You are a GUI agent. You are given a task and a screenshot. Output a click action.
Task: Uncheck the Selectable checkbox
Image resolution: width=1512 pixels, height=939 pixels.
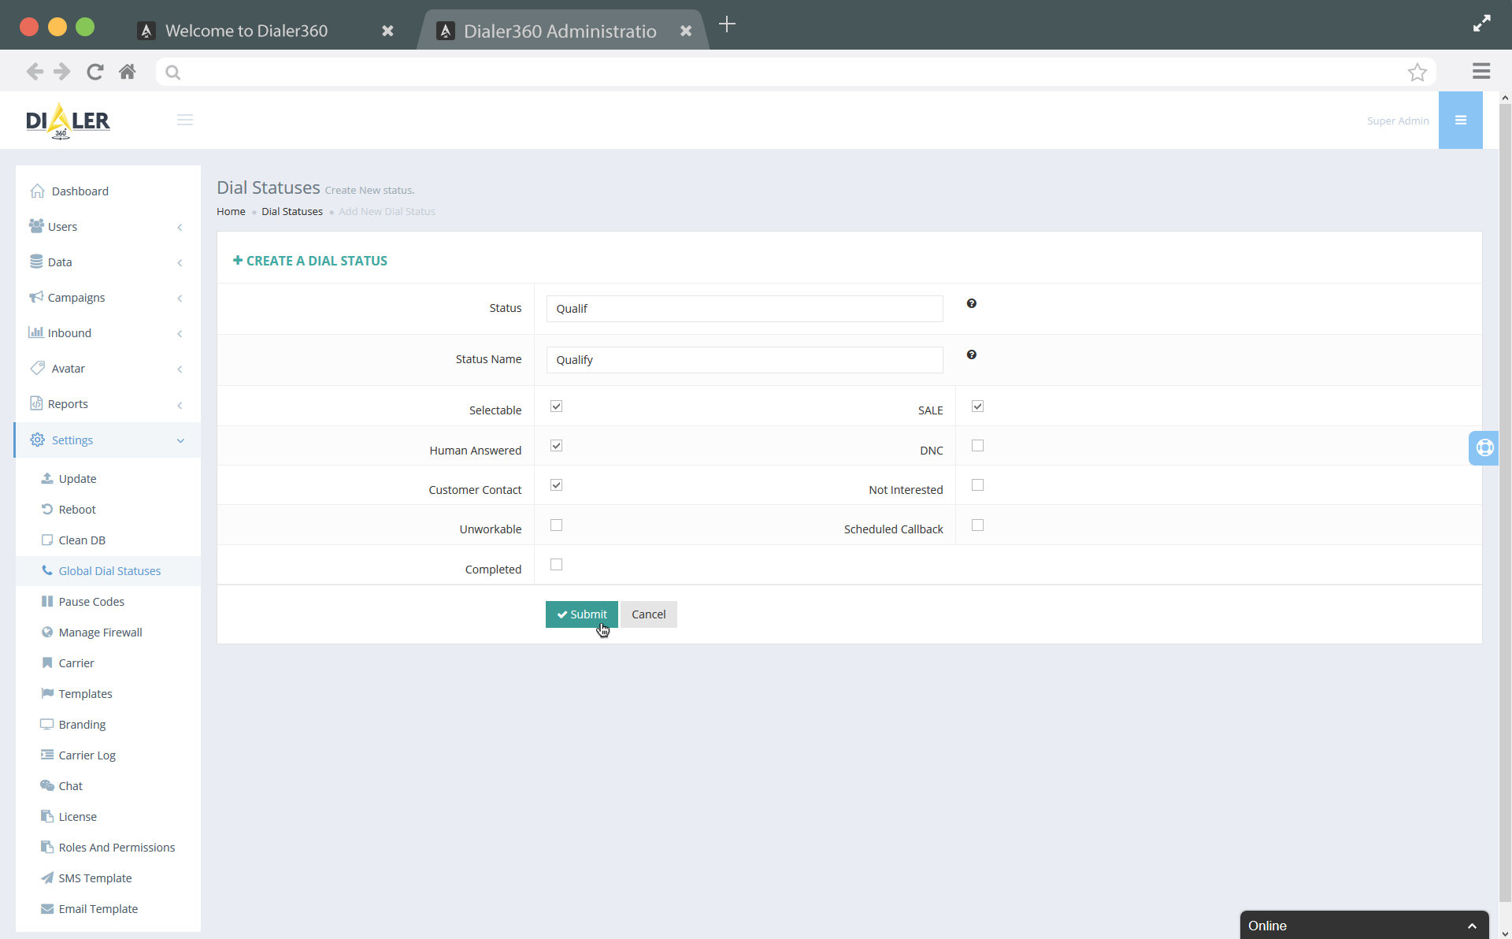(x=556, y=406)
